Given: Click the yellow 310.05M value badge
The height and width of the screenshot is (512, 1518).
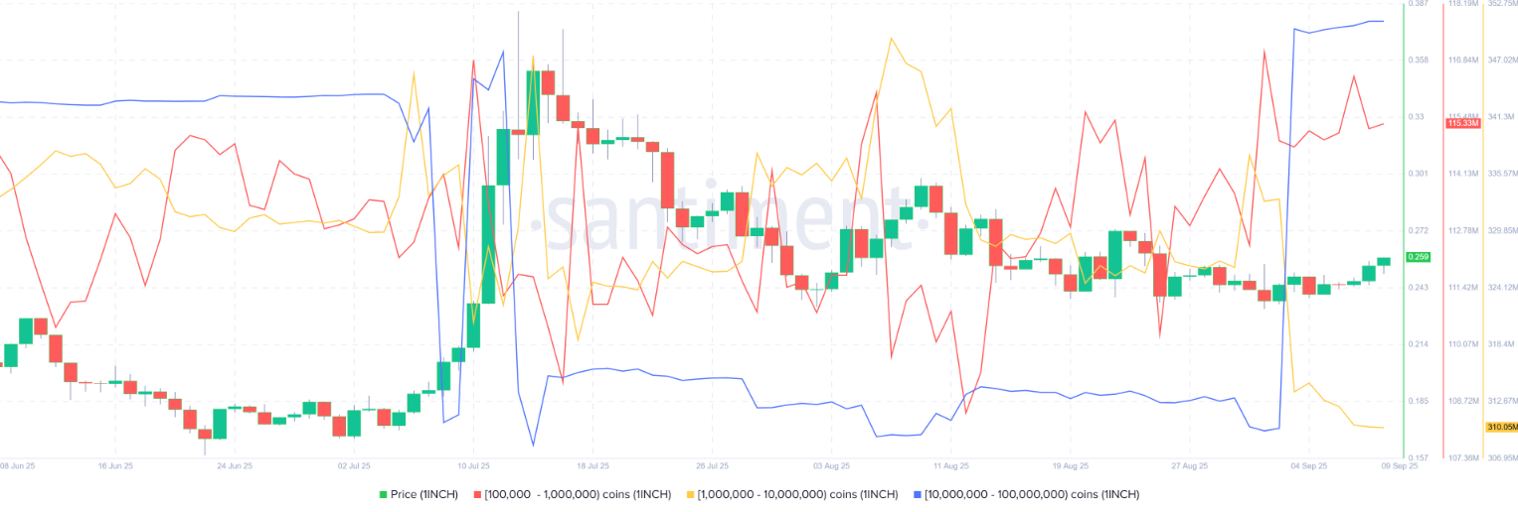Looking at the screenshot, I should [1501, 427].
